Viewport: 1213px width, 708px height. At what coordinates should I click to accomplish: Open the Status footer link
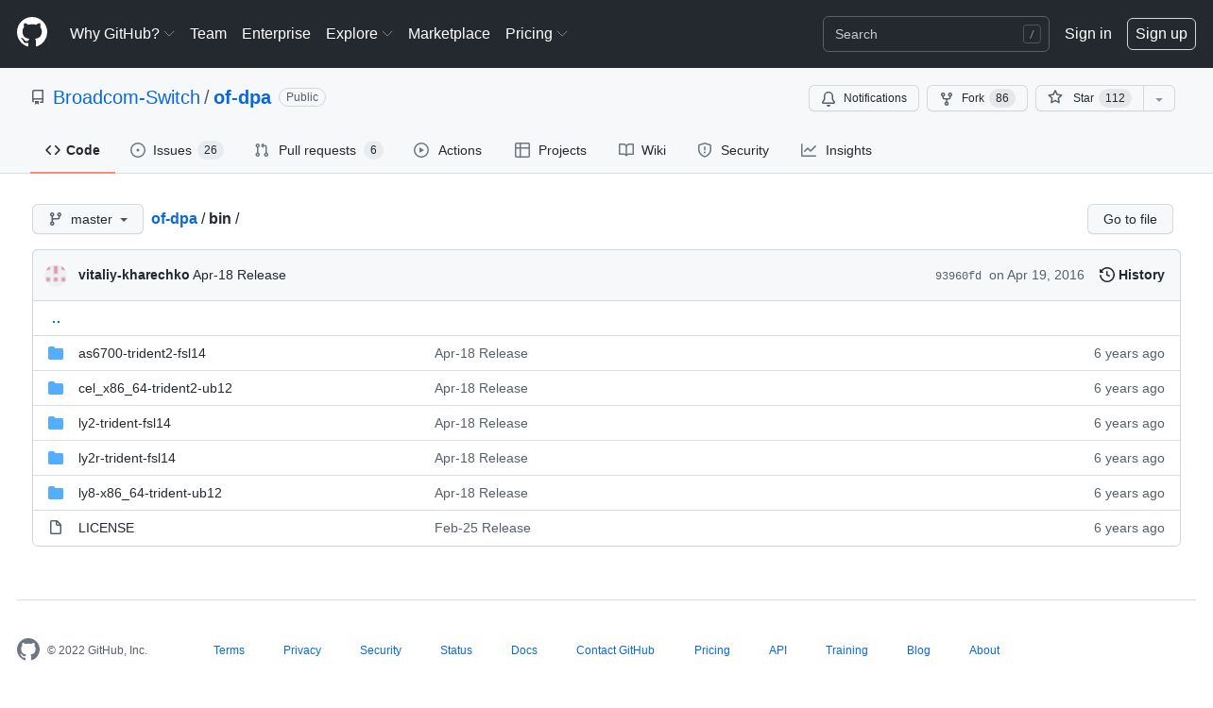(x=456, y=650)
